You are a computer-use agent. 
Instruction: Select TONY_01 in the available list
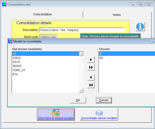coord(46,70)
